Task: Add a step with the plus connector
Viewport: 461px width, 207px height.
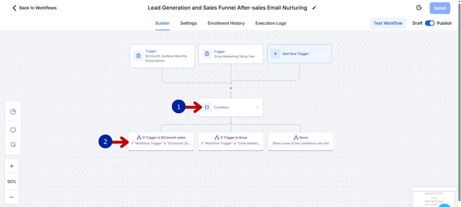Action: click(x=231, y=88)
